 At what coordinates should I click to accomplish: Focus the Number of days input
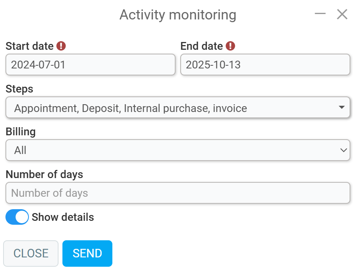tap(178, 193)
